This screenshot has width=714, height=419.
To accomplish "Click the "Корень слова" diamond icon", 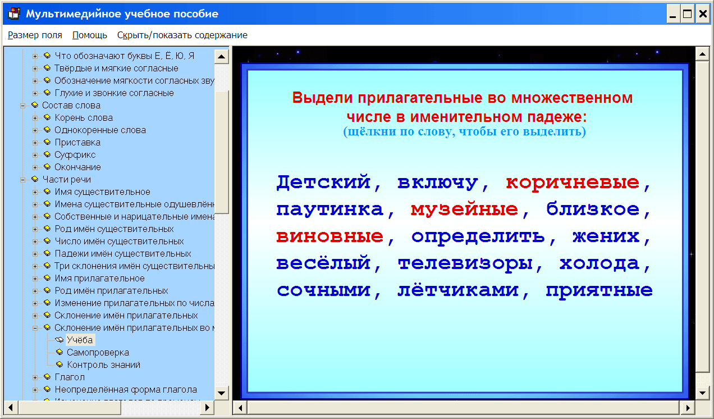I will click(x=48, y=117).
